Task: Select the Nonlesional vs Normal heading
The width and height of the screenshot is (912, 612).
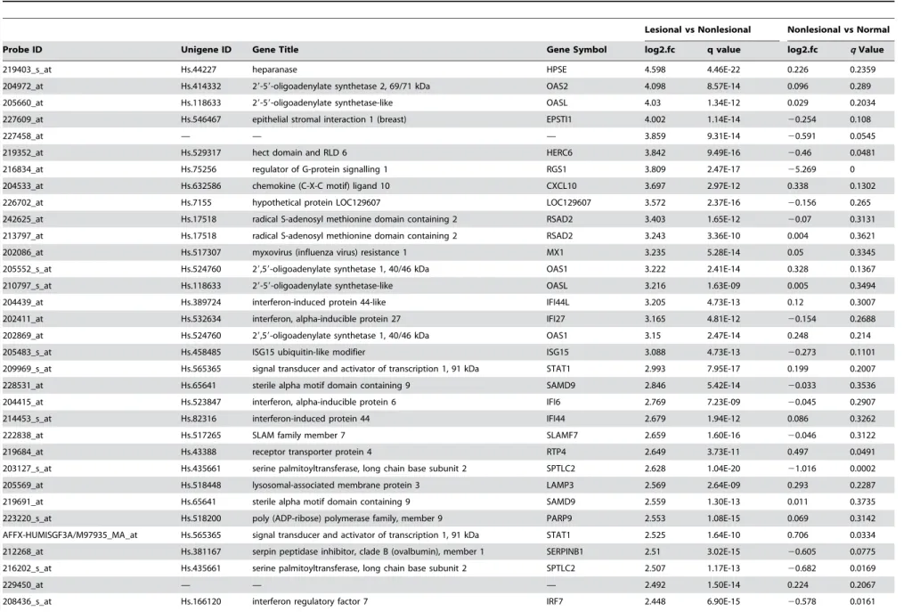Action: (x=837, y=29)
